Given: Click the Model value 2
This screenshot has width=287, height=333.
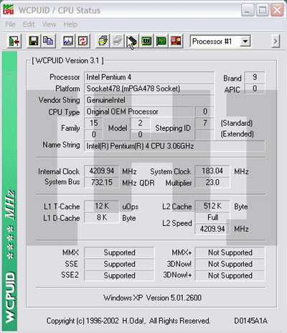Looking at the screenshot, I should (x=140, y=123).
